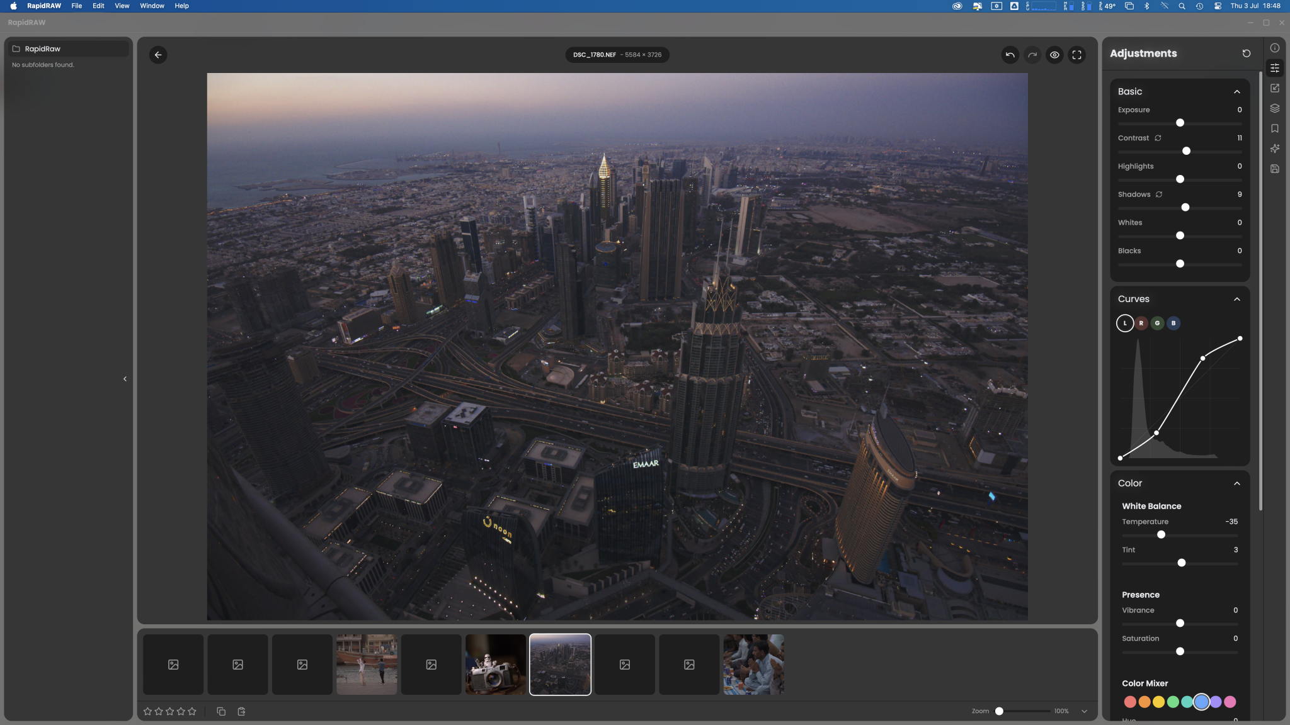Reset all adjustments
Viewport: 1290px width, 725px height.
tap(1246, 53)
